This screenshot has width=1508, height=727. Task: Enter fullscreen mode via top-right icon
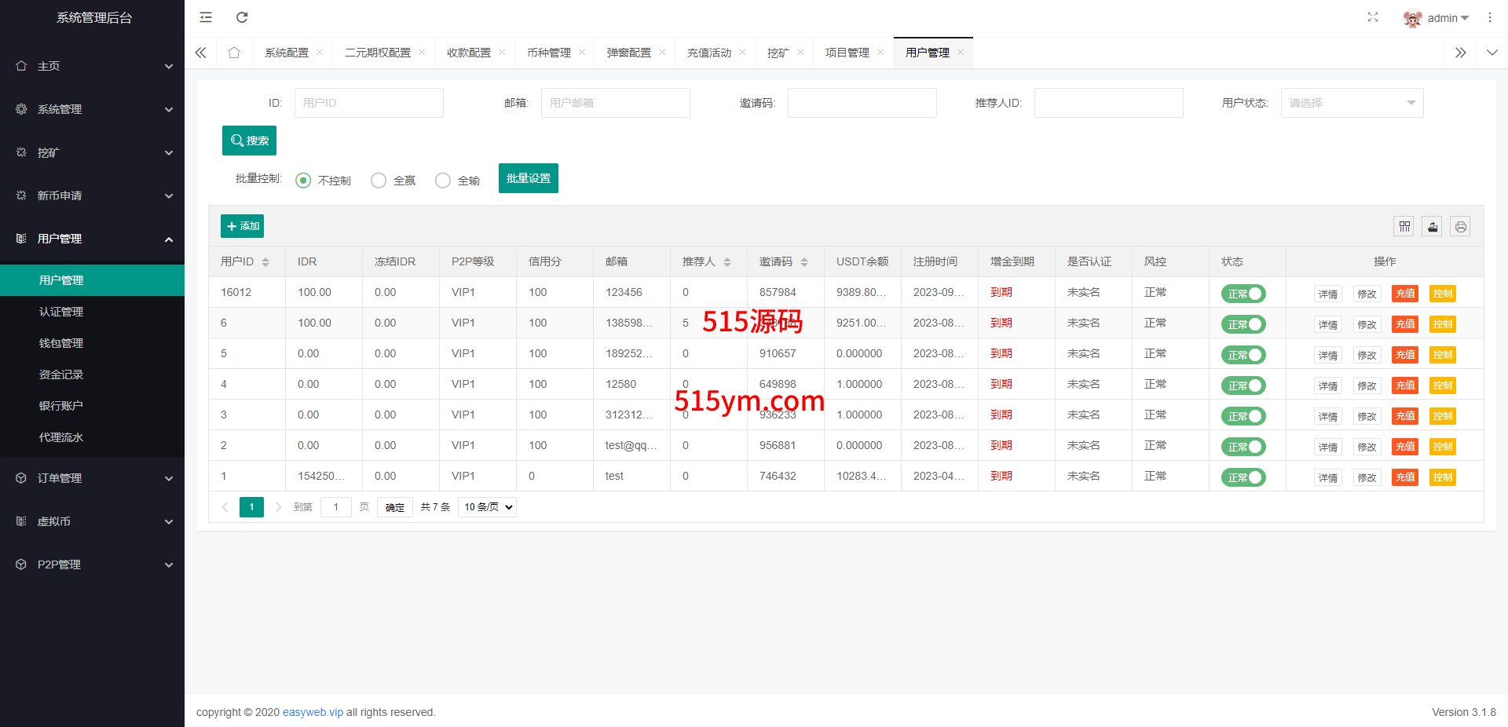coord(1372,17)
